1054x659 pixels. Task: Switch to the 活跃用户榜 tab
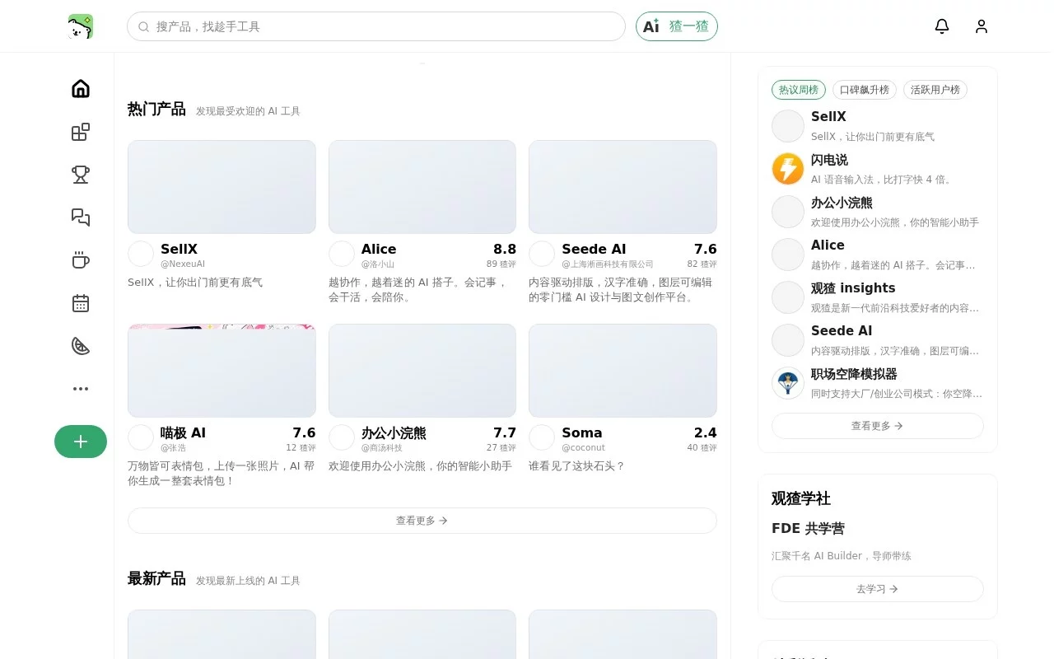[935, 90]
